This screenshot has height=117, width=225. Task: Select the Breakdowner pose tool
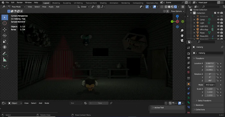point(4,66)
